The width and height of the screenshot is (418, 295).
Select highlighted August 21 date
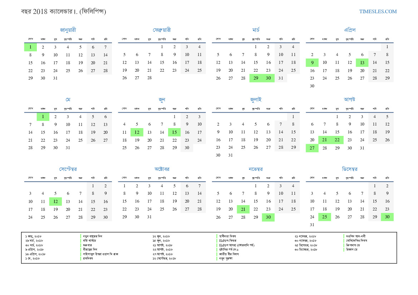coord(325,140)
